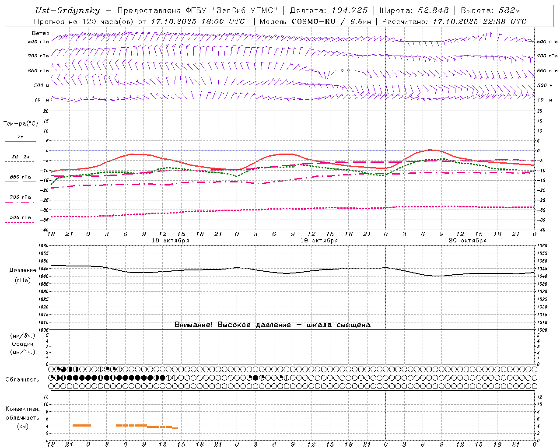Click the Давление chart label
Screen dimensions: 560x448
coord(23,270)
